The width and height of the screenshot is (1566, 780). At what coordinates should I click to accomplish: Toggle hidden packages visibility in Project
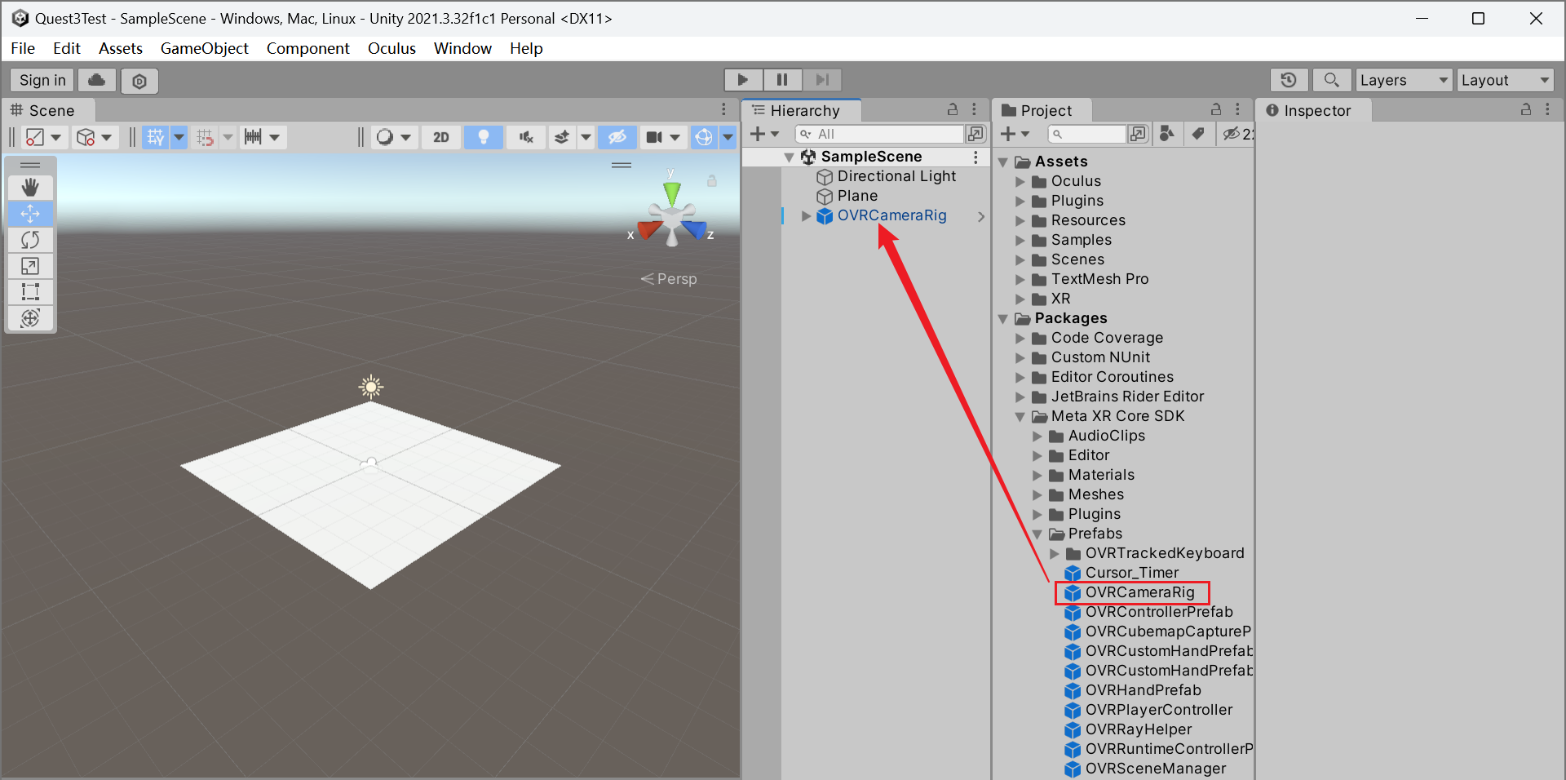tap(1237, 134)
